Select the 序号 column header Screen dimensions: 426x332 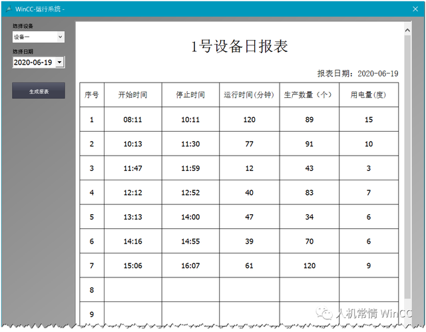(x=92, y=95)
